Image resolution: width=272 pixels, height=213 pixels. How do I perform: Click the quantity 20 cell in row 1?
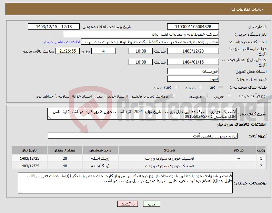point(65,158)
